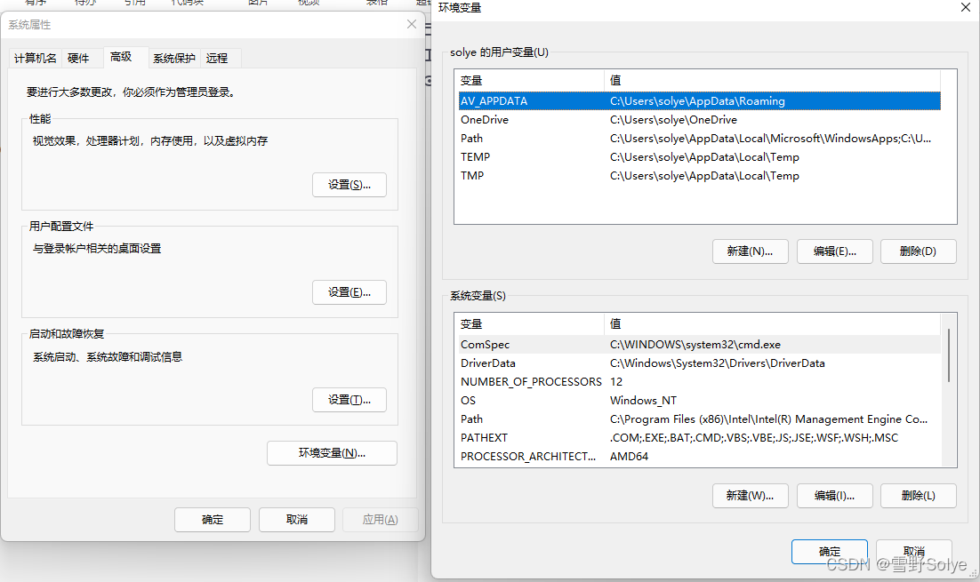Image resolution: width=980 pixels, height=582 pixels.
Task: Click the 变量 column header in user variables
Action: (529, 81)
